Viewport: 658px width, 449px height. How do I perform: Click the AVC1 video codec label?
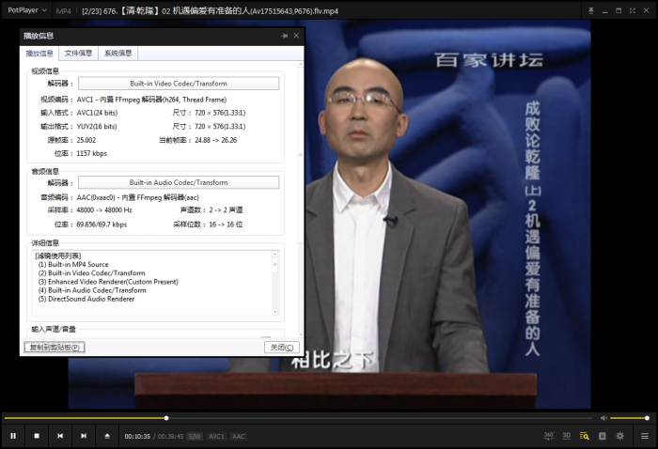(217, 437)
